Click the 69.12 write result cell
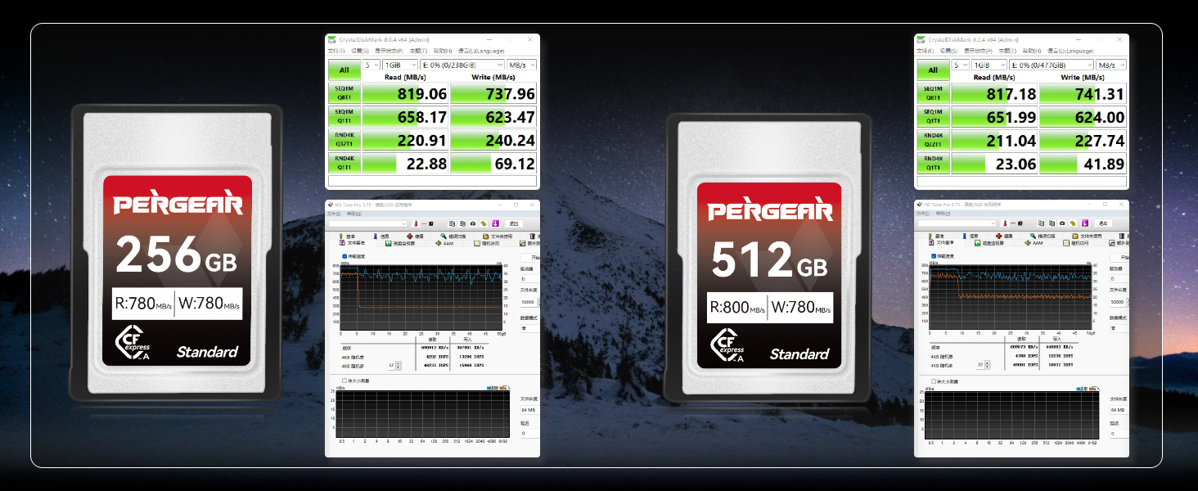Viewport: 1198px width, 491px height. [x=493, y=163]
